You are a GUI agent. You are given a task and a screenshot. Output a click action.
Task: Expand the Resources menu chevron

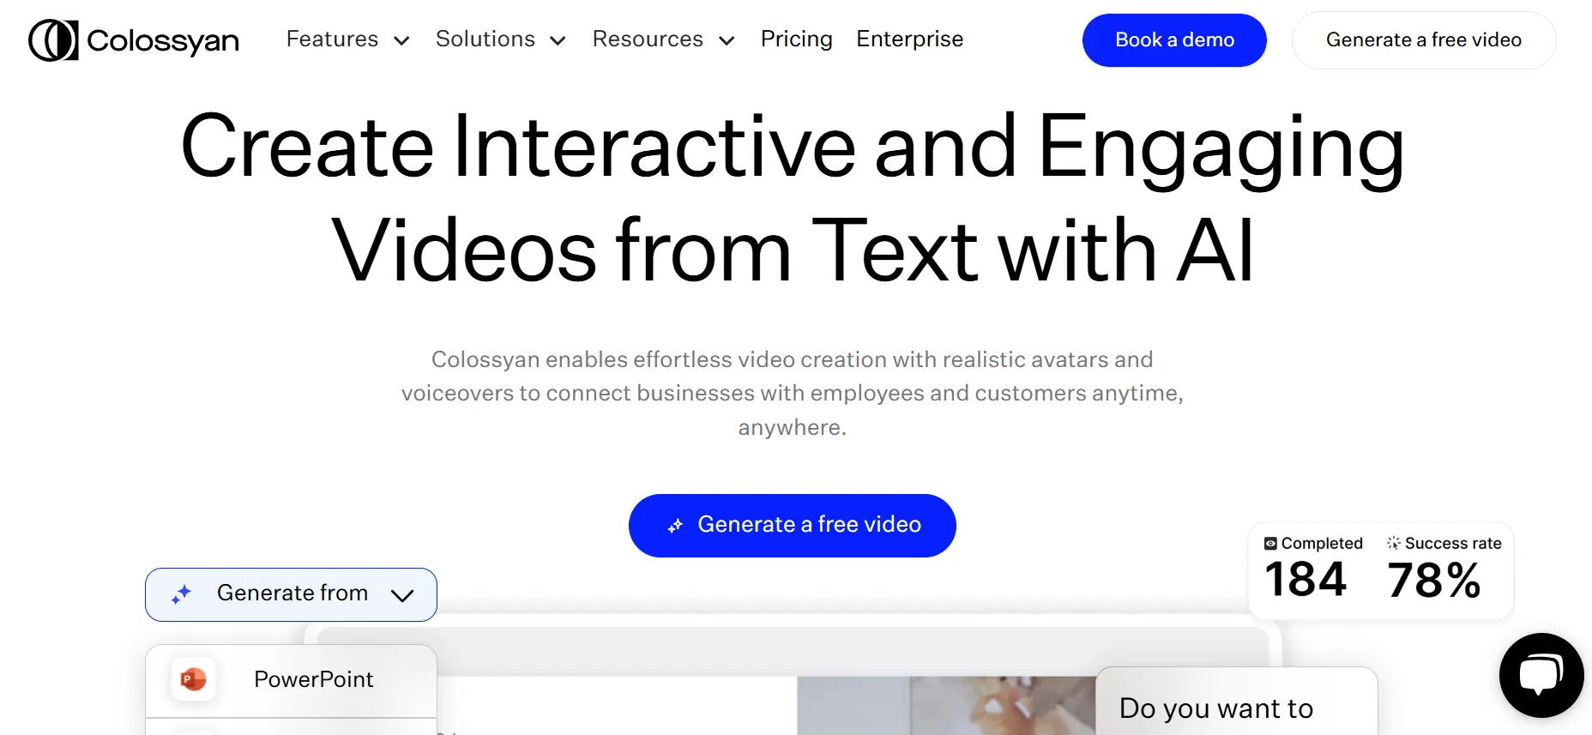727,40
